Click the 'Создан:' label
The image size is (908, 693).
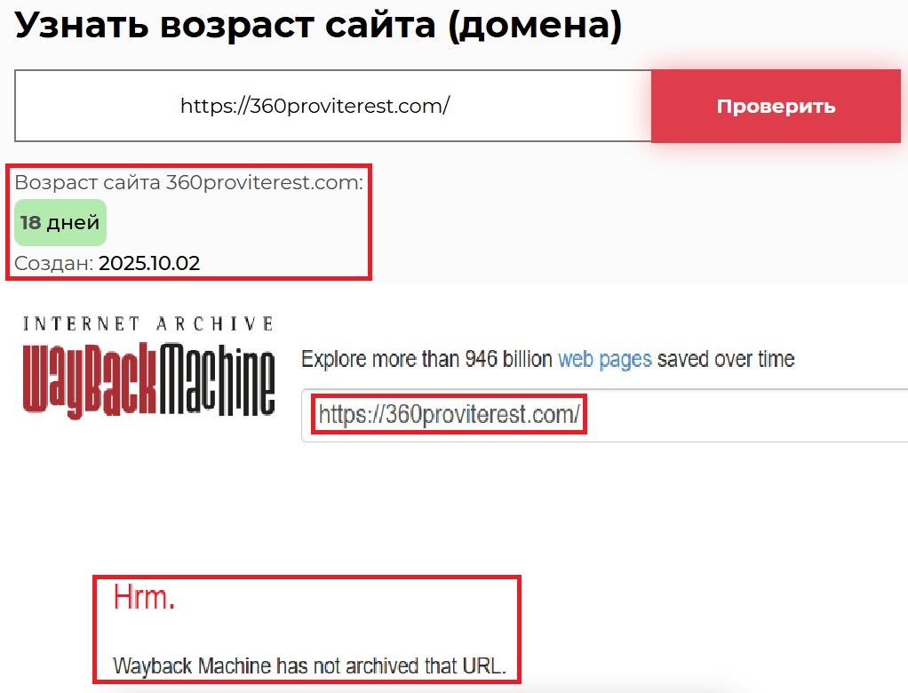(54, 263)
